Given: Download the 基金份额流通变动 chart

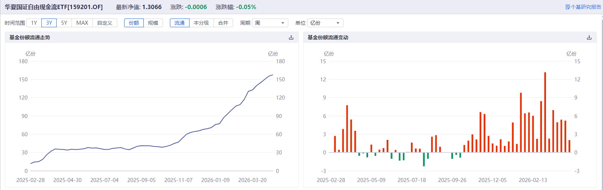Looking at the screenshot, I should click(589, 37).
